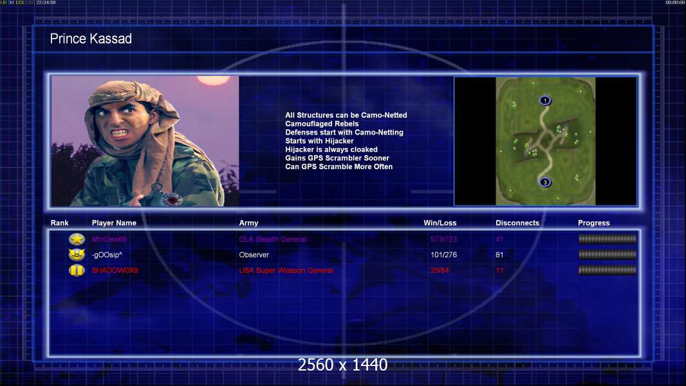Click win/loss value 573/723
The height and width of the screenshot is (386, 686).
pyautogui.click(x=443, y=239)
